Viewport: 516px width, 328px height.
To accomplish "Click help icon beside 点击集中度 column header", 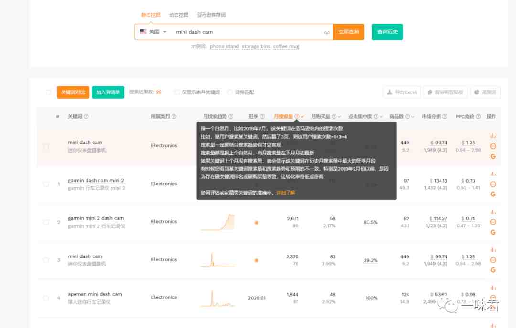I will point(376,116).
